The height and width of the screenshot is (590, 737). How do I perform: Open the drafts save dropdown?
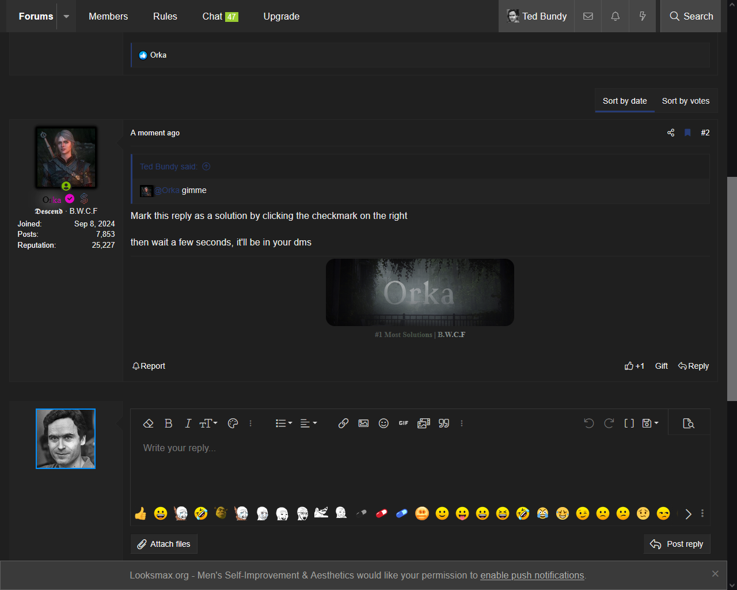tap(650, 423)
